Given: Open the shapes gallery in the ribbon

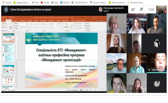Looking at the screenshot, I should click(x=58, y=26).
